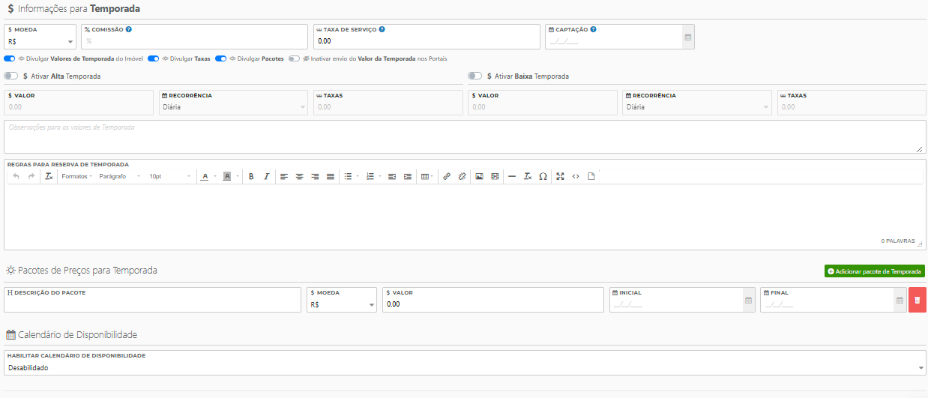Switch the editor to fullscreen mode
This screenshot has width=928, height=398.
[x=560, y=176]
